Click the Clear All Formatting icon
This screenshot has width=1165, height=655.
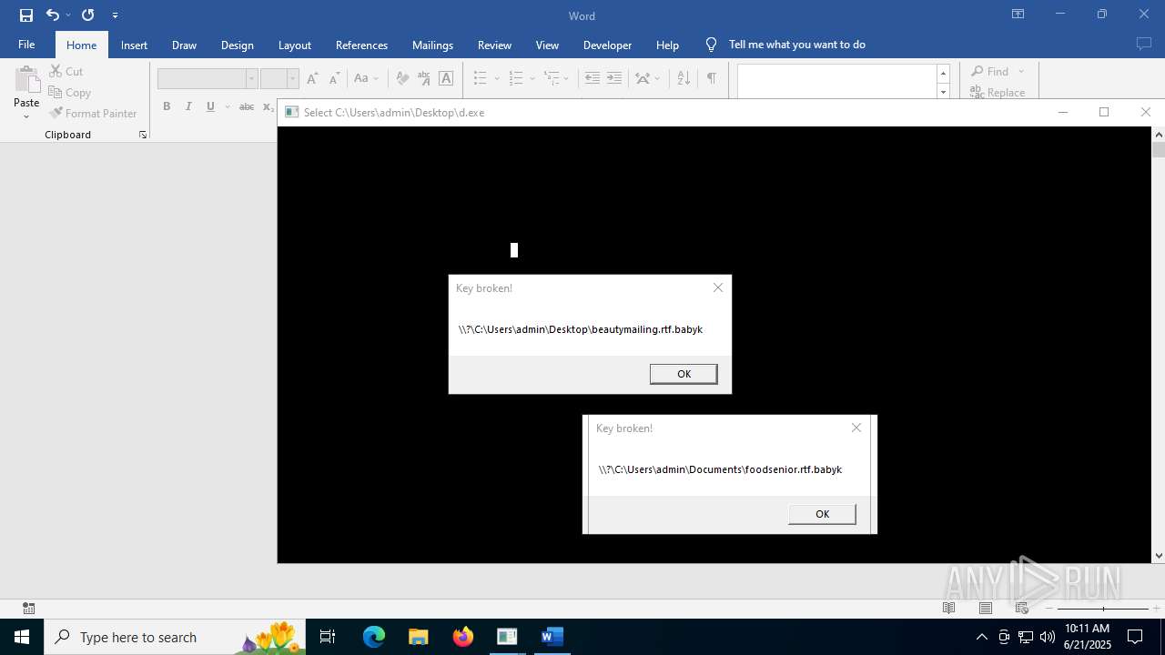coord(402,78)
